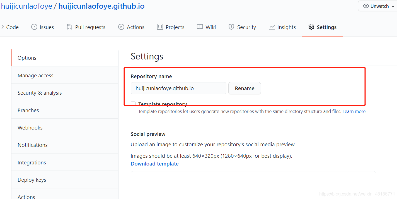
Task: Go to Branches settings
Action: coord(65,110)
